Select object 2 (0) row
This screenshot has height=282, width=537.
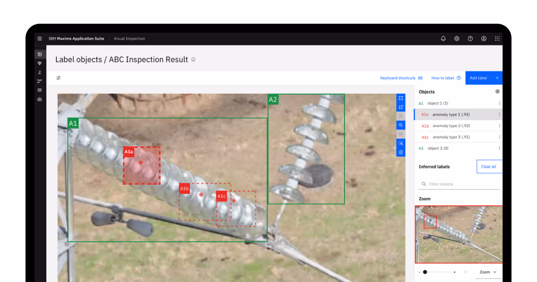[459, 148]
